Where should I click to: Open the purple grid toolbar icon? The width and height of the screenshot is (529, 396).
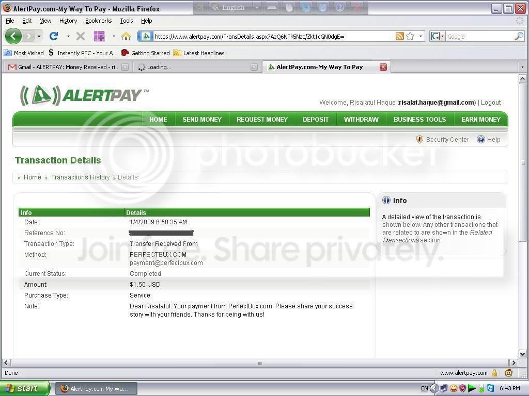99,36
